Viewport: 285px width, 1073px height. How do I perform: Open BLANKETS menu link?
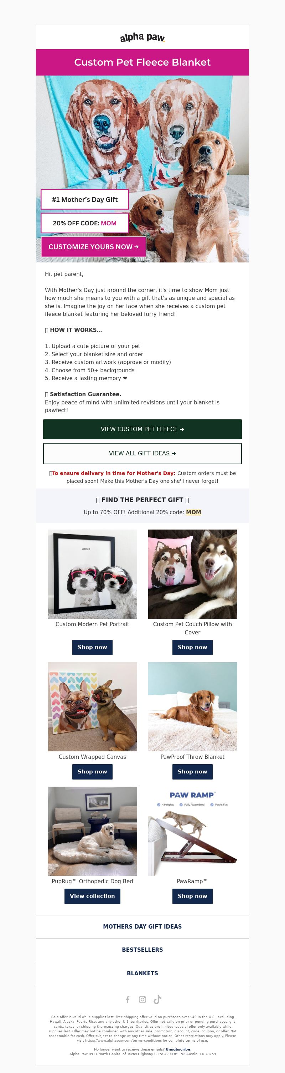[x=142, y=973]
